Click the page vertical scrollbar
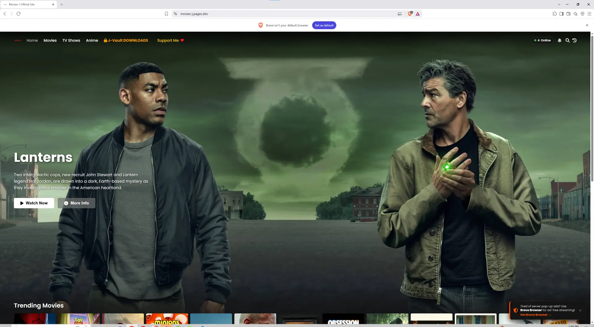 (592, 108)
